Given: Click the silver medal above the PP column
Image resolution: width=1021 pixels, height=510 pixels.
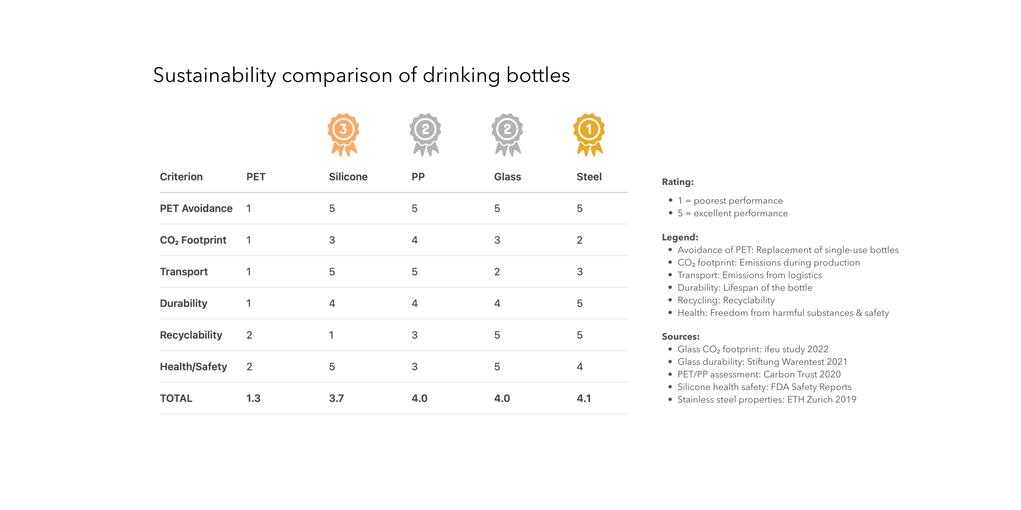Looking at the screenshot, I should tap(425, 134).
